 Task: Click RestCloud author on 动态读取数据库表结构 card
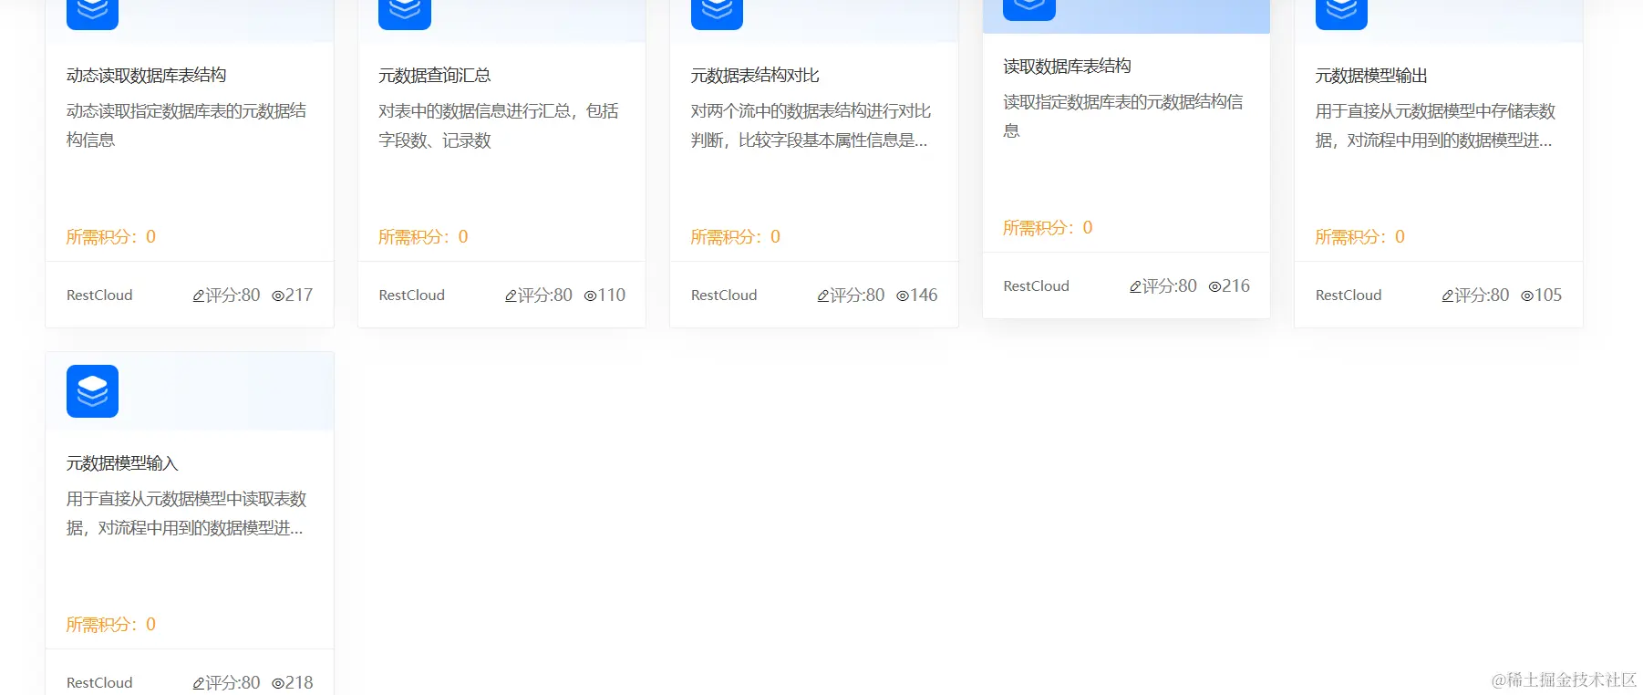(x=99, y=296)
